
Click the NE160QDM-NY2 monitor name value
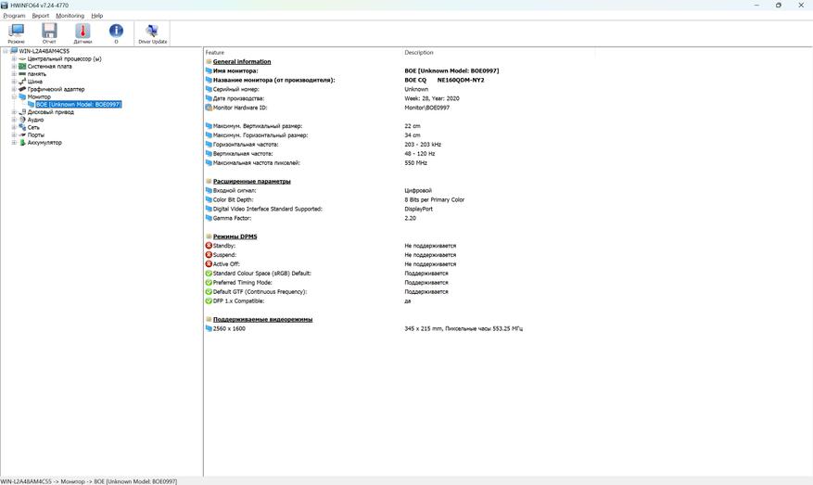coord(461,81)
